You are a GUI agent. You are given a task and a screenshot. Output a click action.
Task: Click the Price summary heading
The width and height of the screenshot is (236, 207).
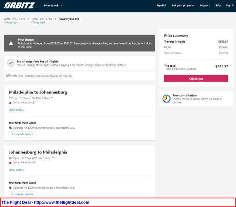[x=176, y=36]
